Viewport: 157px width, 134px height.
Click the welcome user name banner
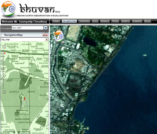24,22
